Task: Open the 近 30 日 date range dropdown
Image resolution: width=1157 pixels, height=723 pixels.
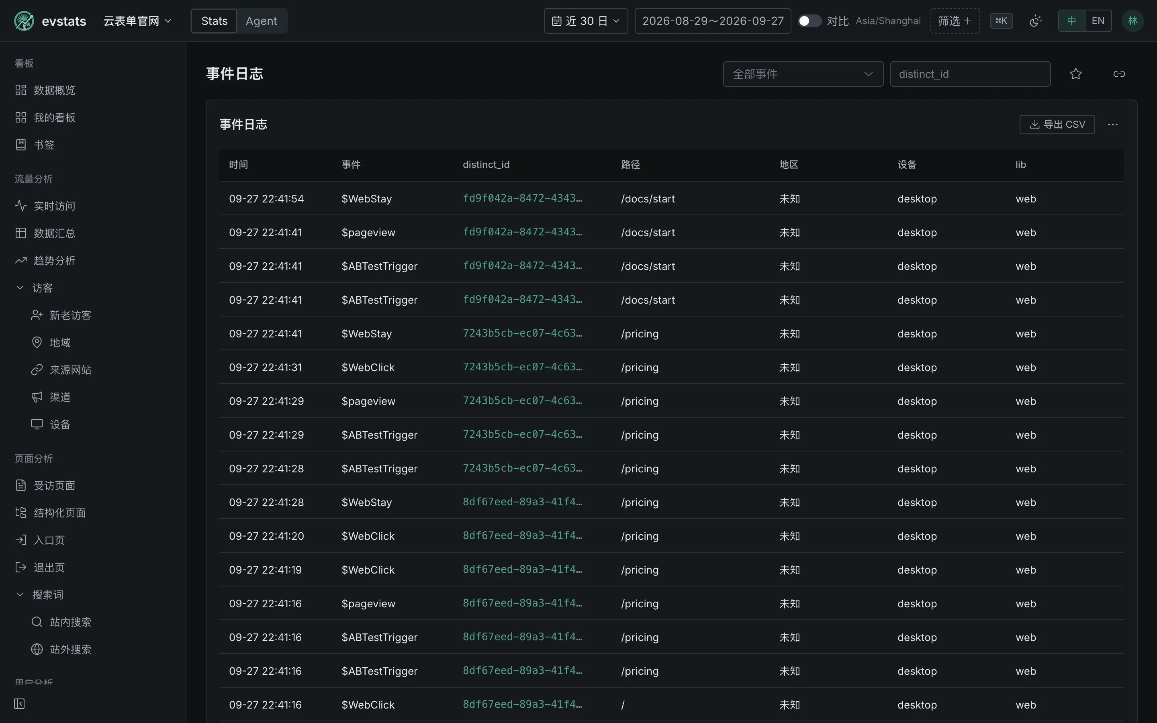Action: tap(586, 21)
